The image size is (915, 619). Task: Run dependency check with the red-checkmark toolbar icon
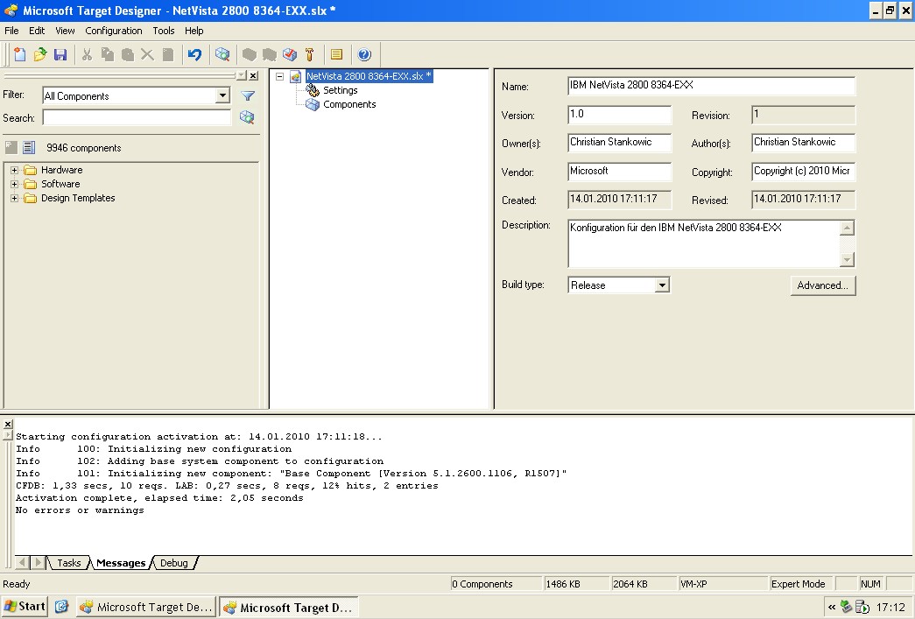coord(290,54)
